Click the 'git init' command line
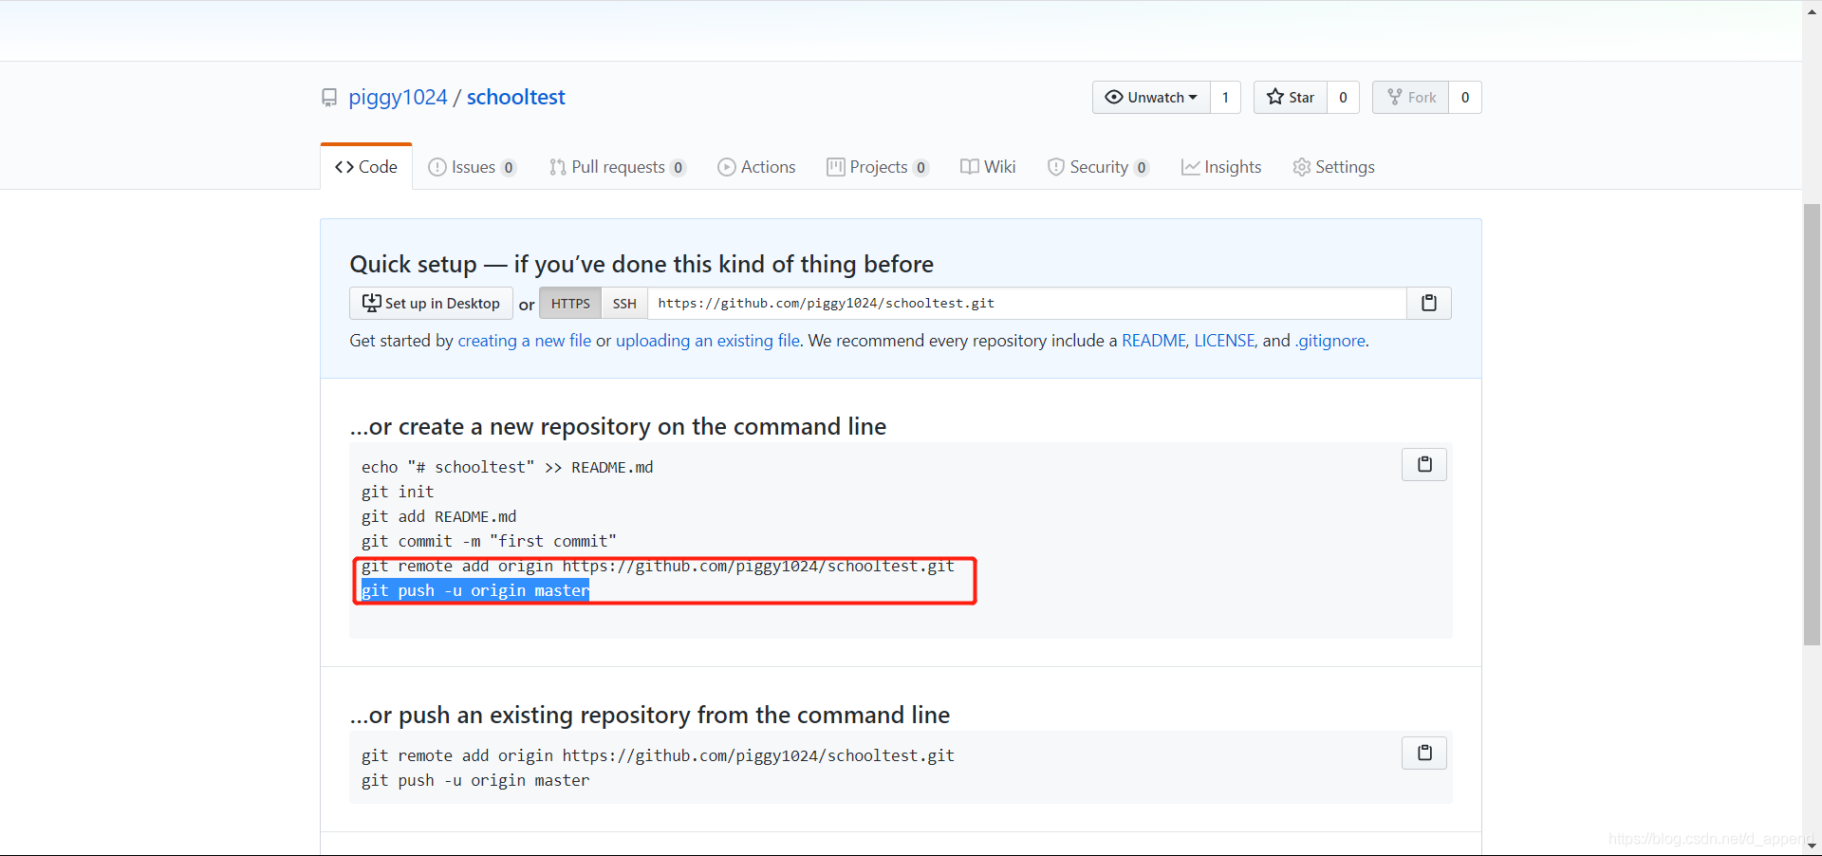 coord(398,492)
